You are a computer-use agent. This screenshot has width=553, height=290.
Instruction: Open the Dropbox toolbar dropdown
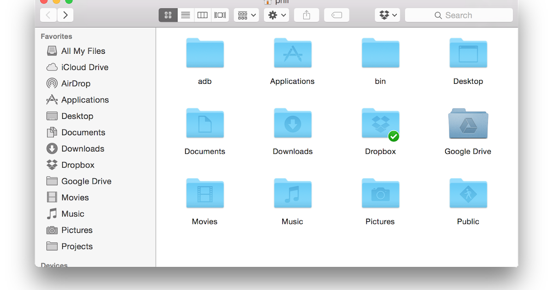click(x=387, y=15)
